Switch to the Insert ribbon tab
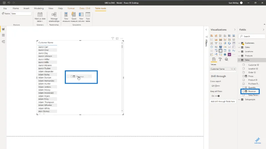The height and width of the screenshot is (149, 266). [x=26, y=8]
